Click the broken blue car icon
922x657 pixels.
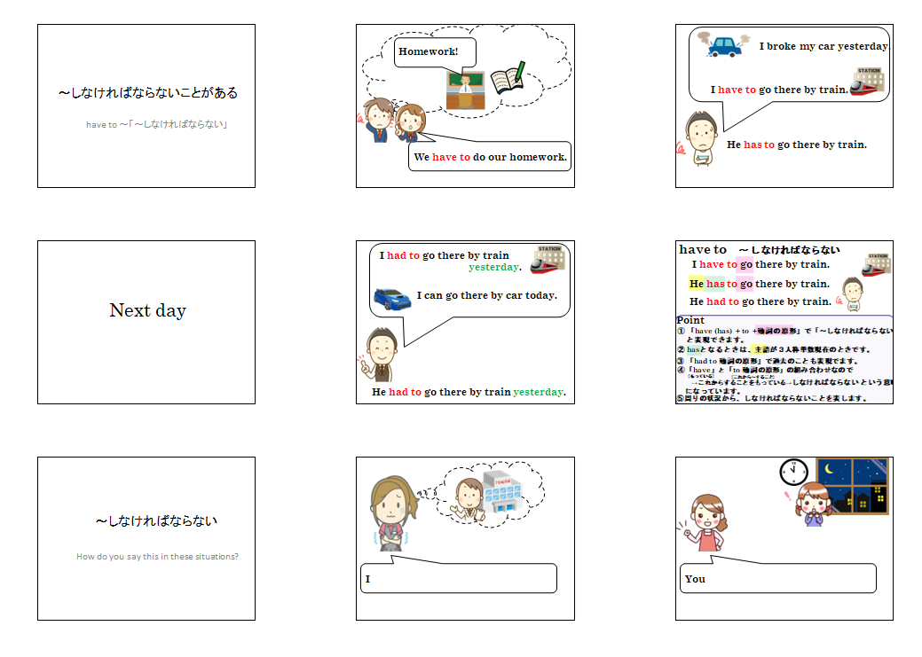tap(723, 44)
